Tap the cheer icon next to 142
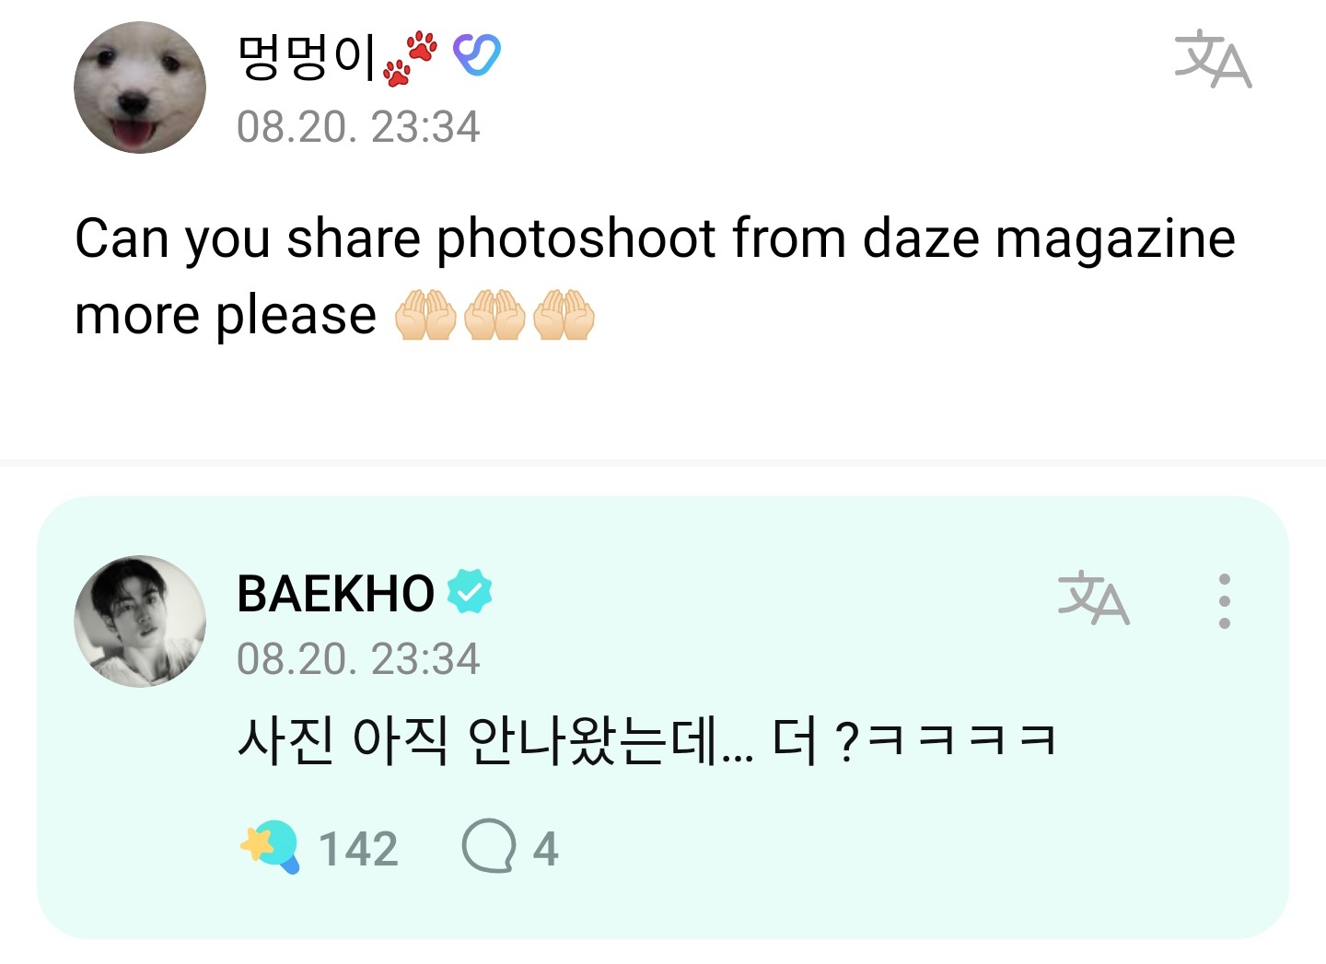Screen dimensions: 1326x964 [x=270, y=847]
